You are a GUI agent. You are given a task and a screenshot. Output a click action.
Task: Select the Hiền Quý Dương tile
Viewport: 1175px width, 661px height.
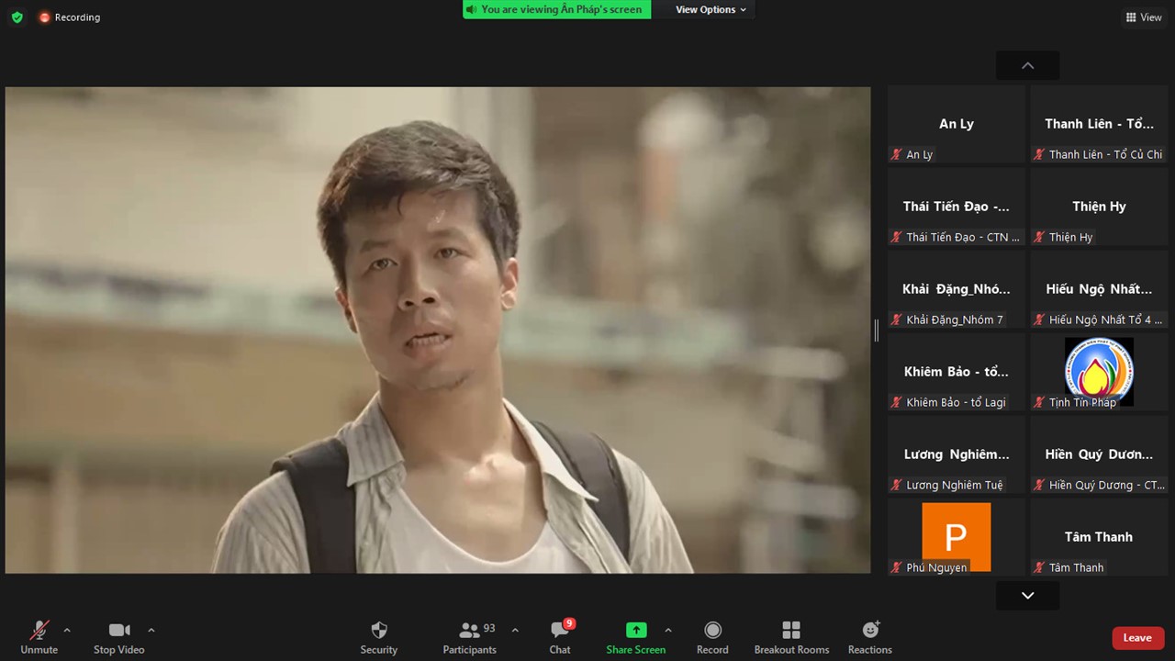[1099, 454]
